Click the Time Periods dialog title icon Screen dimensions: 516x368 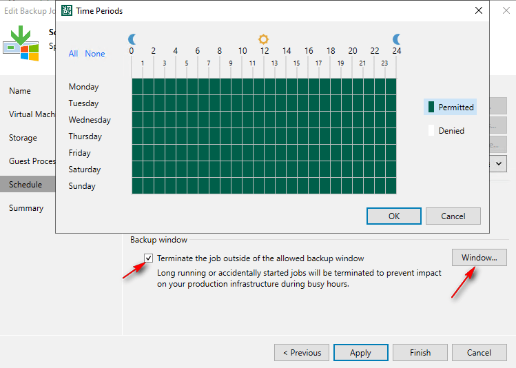(66, 11)
